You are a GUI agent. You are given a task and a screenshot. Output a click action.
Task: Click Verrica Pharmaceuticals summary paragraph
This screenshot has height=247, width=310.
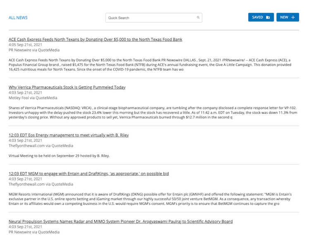pyautogui.click(x=153, y=113)
